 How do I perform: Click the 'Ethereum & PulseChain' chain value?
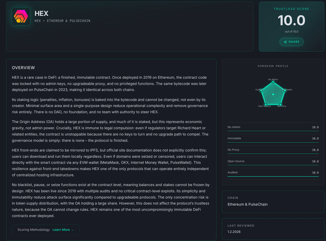247,204
